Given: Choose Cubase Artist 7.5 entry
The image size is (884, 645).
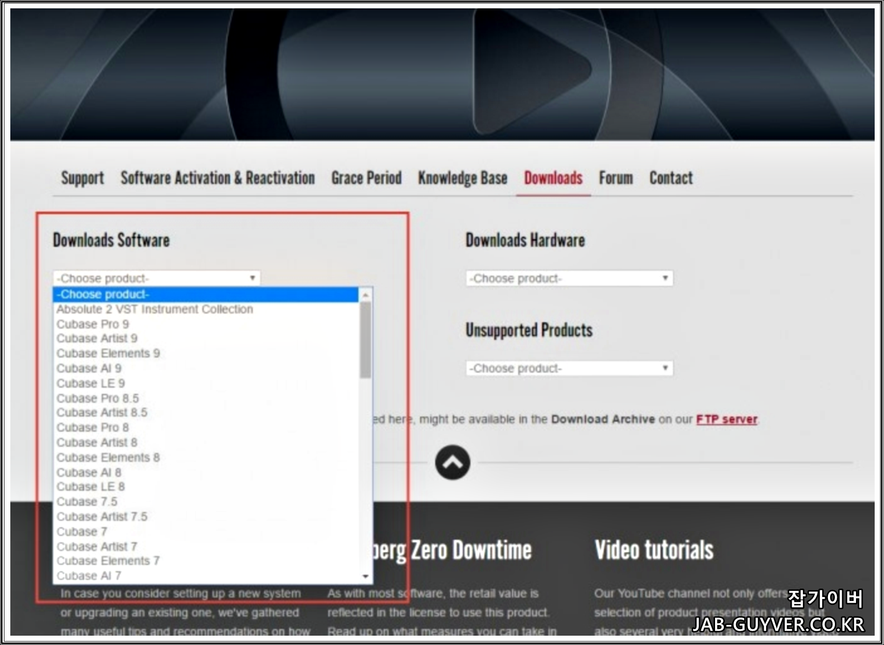Looking at the screenshot, I should (x=206, y=516).
